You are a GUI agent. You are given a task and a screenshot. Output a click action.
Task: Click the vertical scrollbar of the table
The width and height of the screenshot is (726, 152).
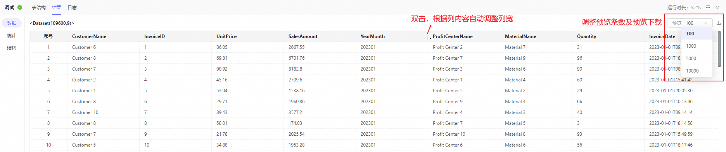[719, 49]
